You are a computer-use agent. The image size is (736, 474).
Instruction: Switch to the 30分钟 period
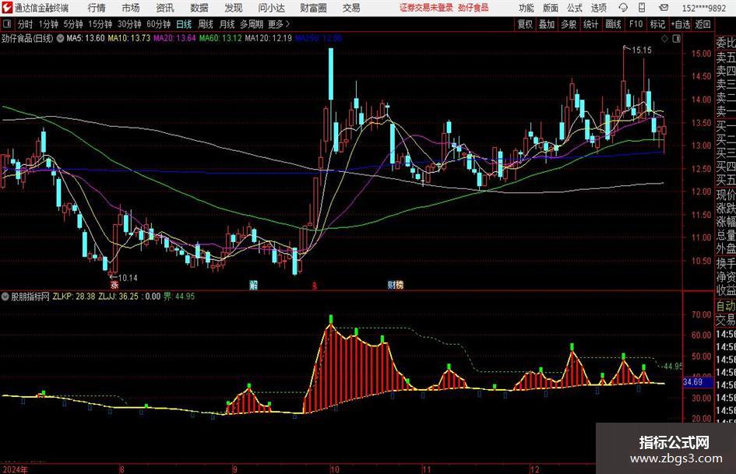[x=129, y=24]
